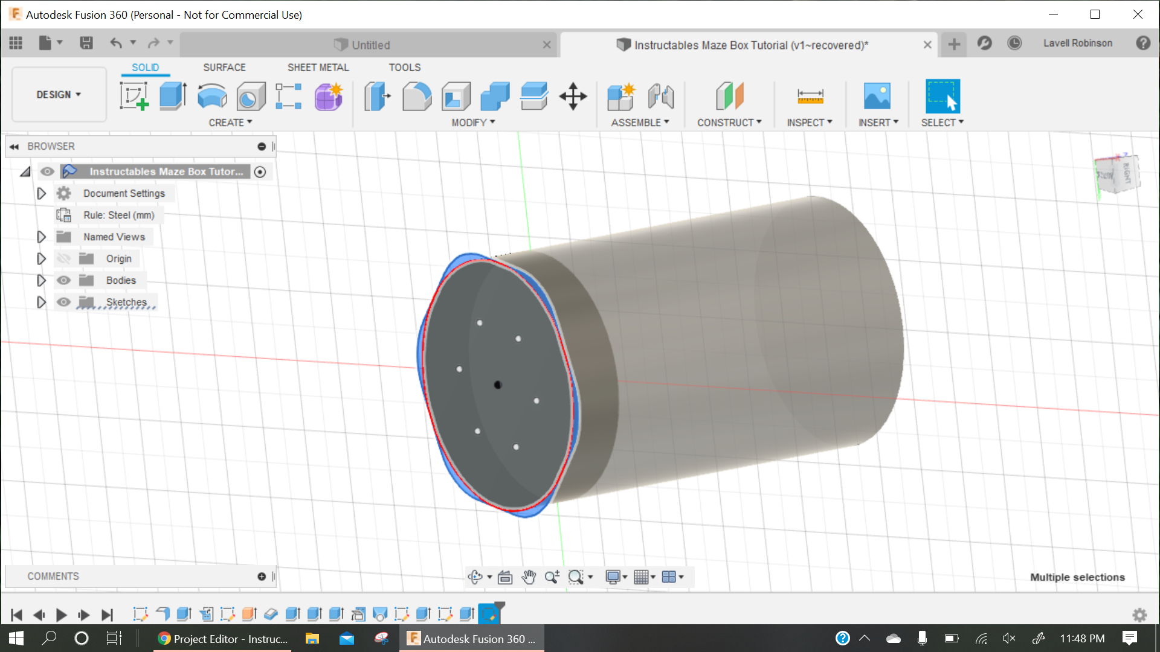Select the Measure tool
Screen dimensions: 1160x652
coord(810,96)
